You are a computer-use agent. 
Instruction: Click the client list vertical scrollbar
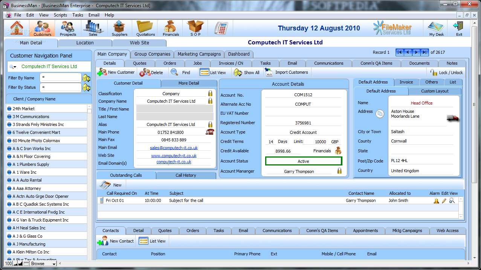point(89,182)
